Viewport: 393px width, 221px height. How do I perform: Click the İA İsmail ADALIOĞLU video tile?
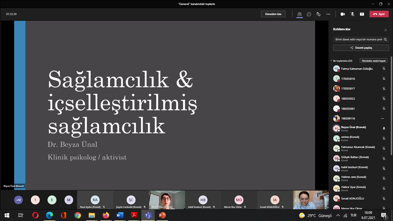pyautogui.click(x=275, y=200)
